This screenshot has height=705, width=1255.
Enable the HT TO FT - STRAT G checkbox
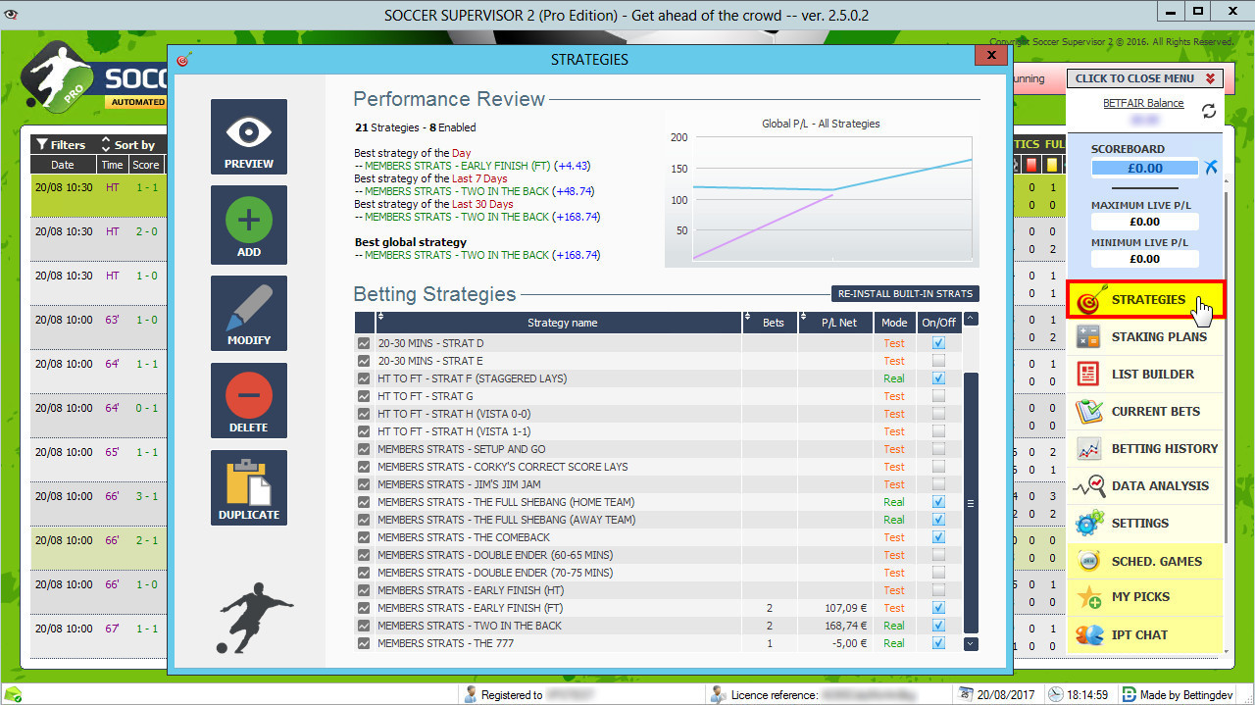939,396
